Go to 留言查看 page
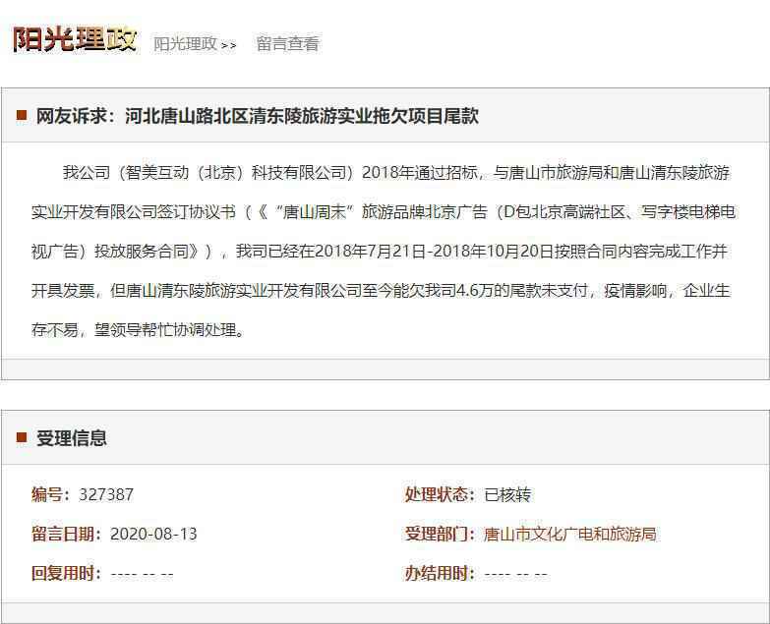The height and width of the screenshot is (624, 770). tap(287, 44)
